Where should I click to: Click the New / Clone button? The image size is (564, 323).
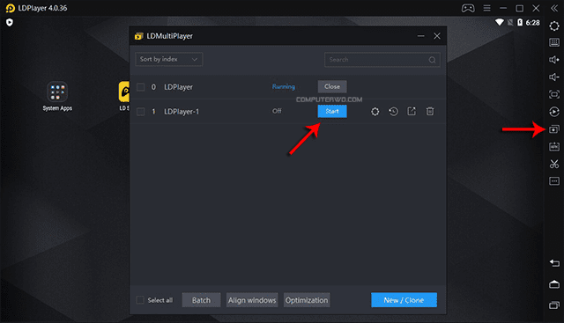[404, 300]
